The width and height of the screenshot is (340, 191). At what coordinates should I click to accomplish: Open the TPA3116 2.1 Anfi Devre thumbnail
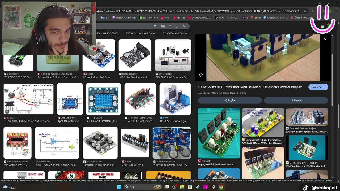pos(140,99)
